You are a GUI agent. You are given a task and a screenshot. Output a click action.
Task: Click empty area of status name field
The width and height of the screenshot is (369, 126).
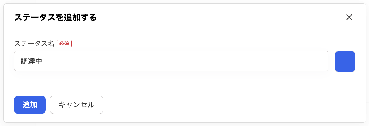201,61
